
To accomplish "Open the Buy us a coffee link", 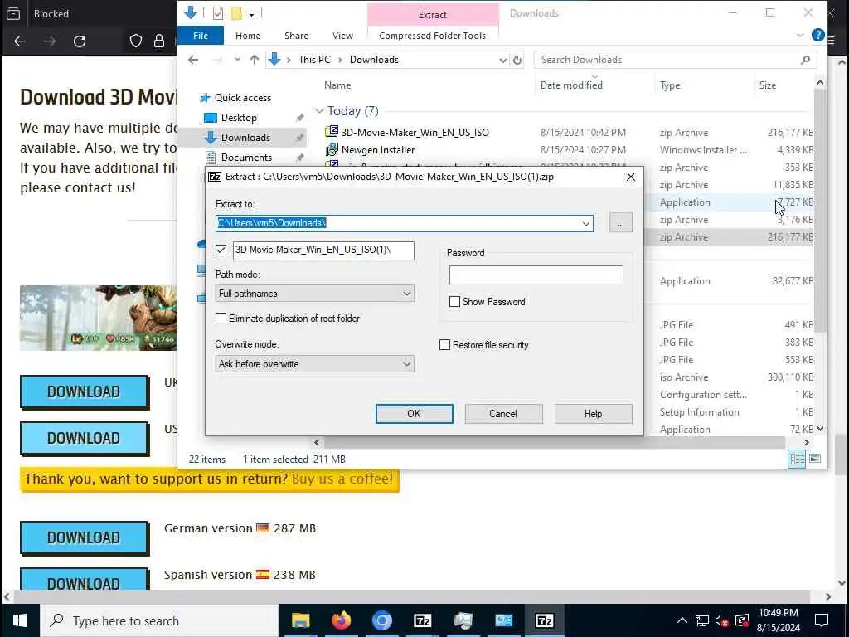I will tap(342, 479).
